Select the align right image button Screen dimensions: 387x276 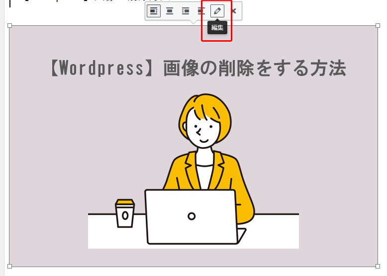click(186, 11)
